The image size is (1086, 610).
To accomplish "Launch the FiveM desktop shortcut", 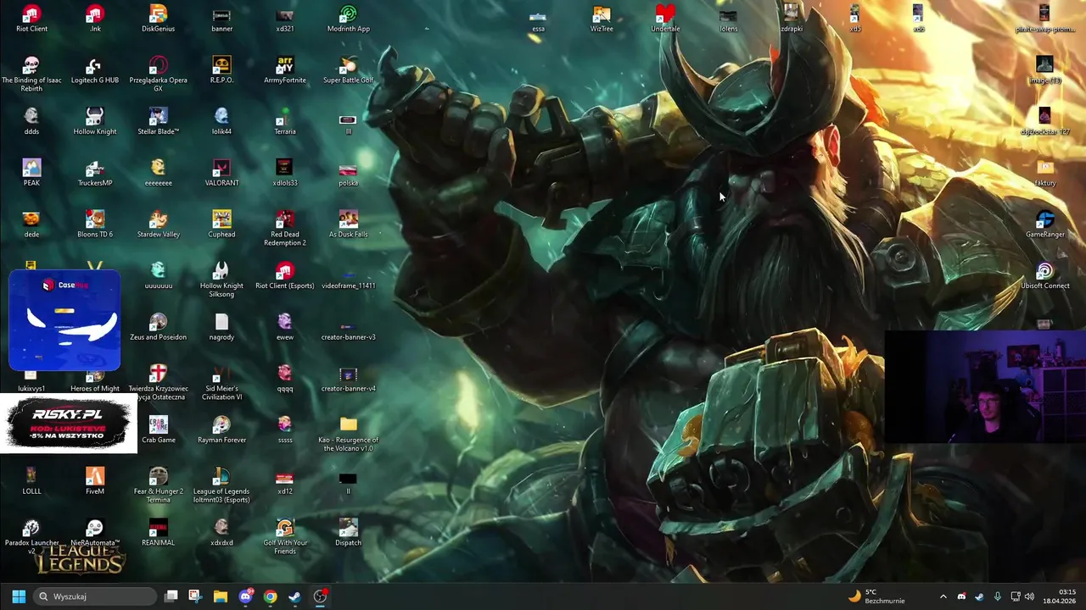I will coord(95,481).
